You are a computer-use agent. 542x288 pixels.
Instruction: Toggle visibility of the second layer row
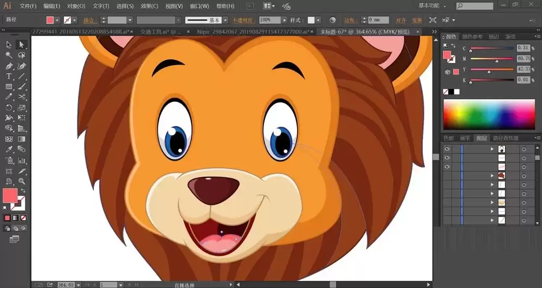447,158
